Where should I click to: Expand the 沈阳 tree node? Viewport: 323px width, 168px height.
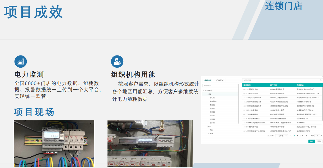(x=208, y=130)
